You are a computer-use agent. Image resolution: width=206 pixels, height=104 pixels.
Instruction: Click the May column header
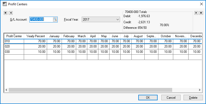[x=104, y=36]
